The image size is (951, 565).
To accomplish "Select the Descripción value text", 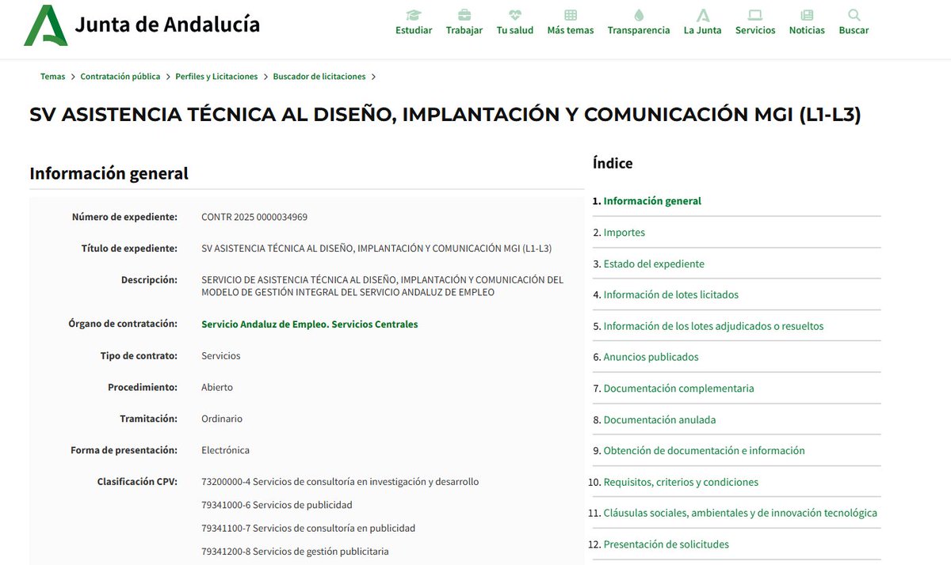I will (383, 286).
